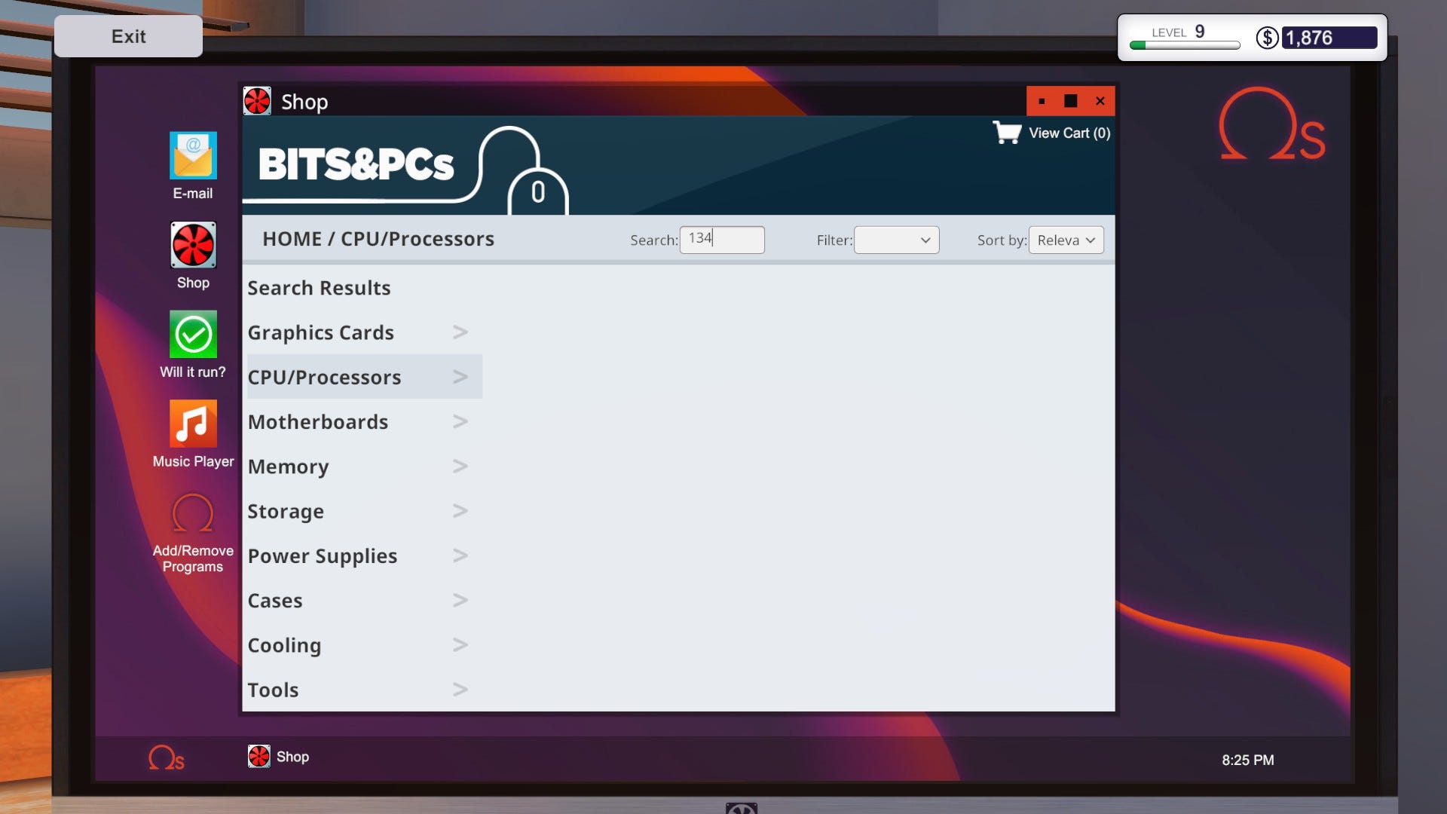
Task: Close the Shop window
Action: tap(1100, 101)
